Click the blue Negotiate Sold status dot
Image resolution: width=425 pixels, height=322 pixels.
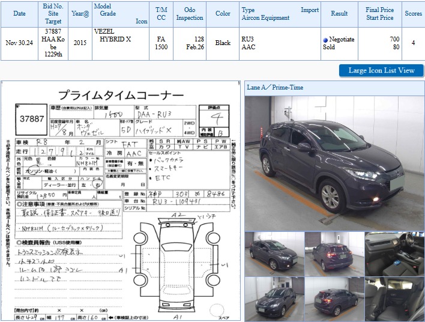(325, 40)
